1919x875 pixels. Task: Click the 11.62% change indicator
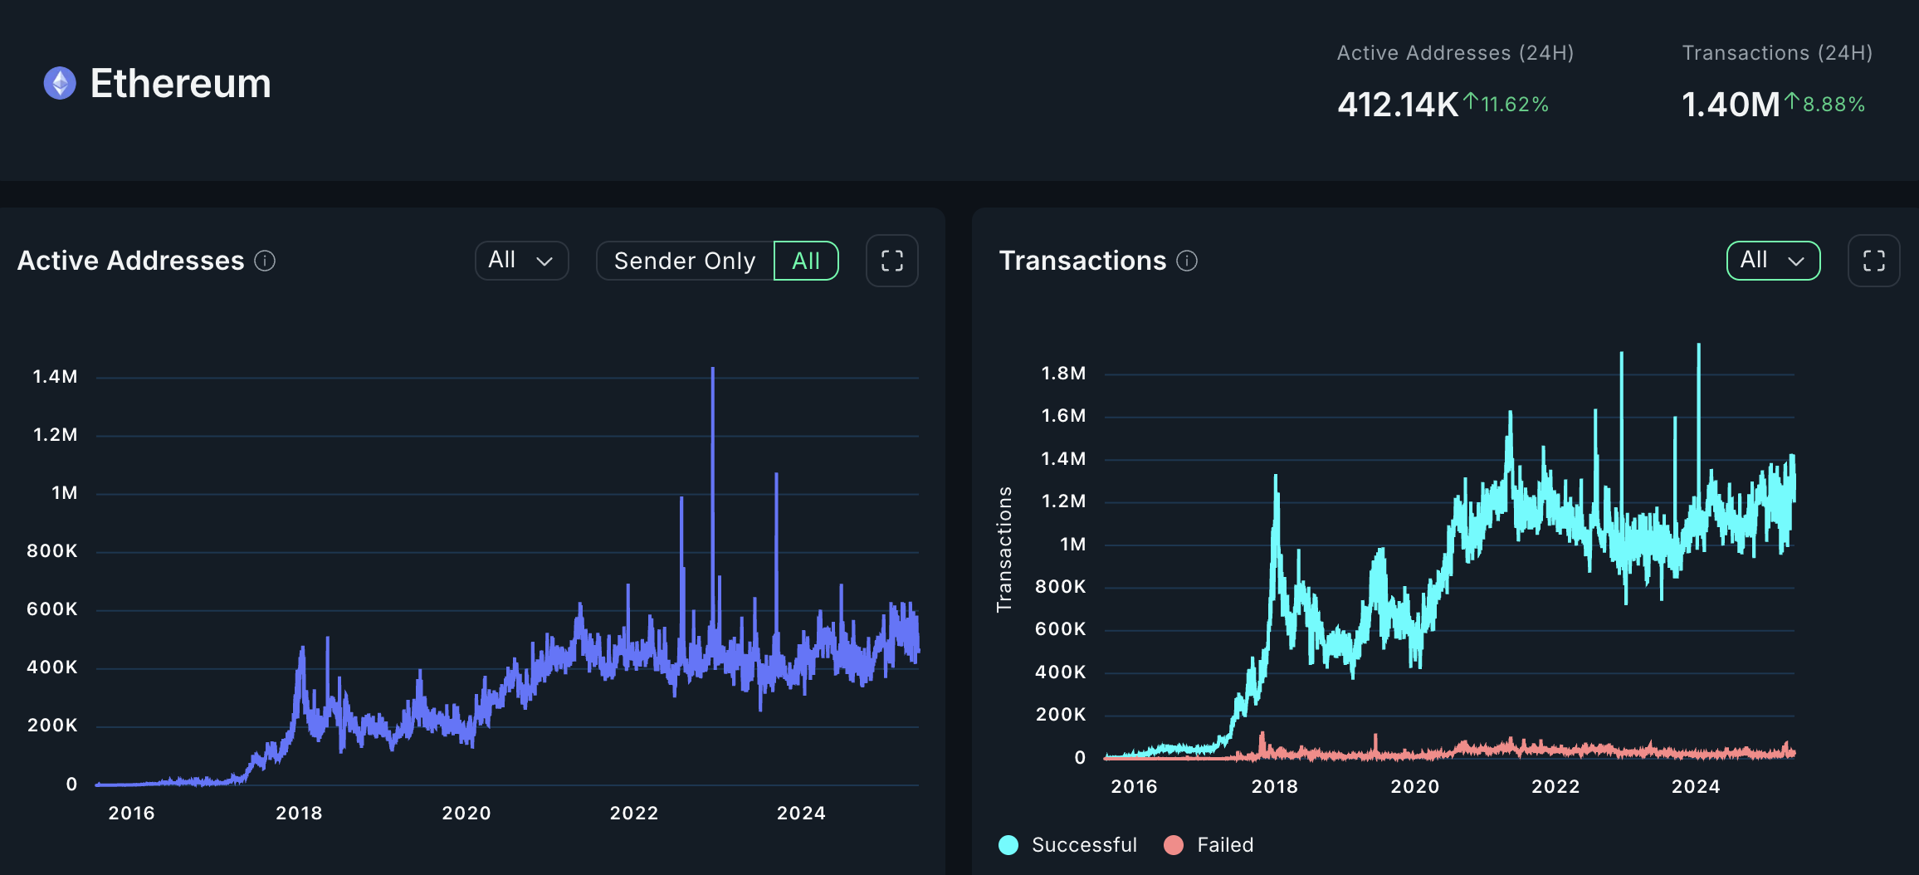point(1506,104)
